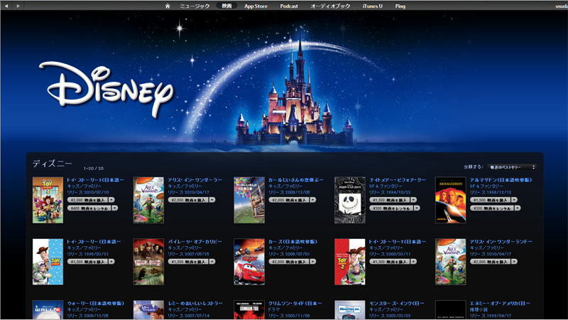Image resolution: width=568 pixels, height=320 pixels.
Task: Open the original Toy Story poster
Action: (48, 262)
